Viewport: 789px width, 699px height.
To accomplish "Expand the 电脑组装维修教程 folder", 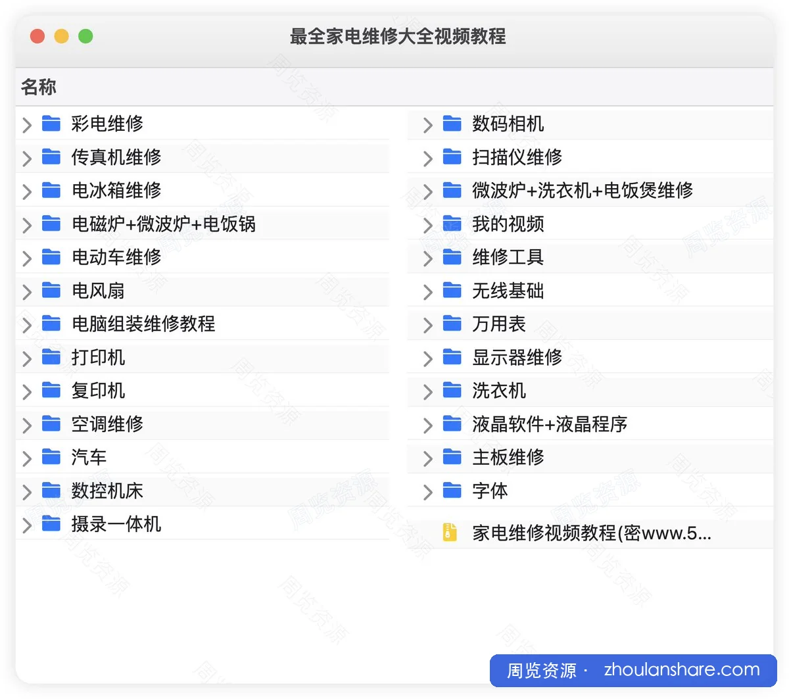I will pos(27,325).
